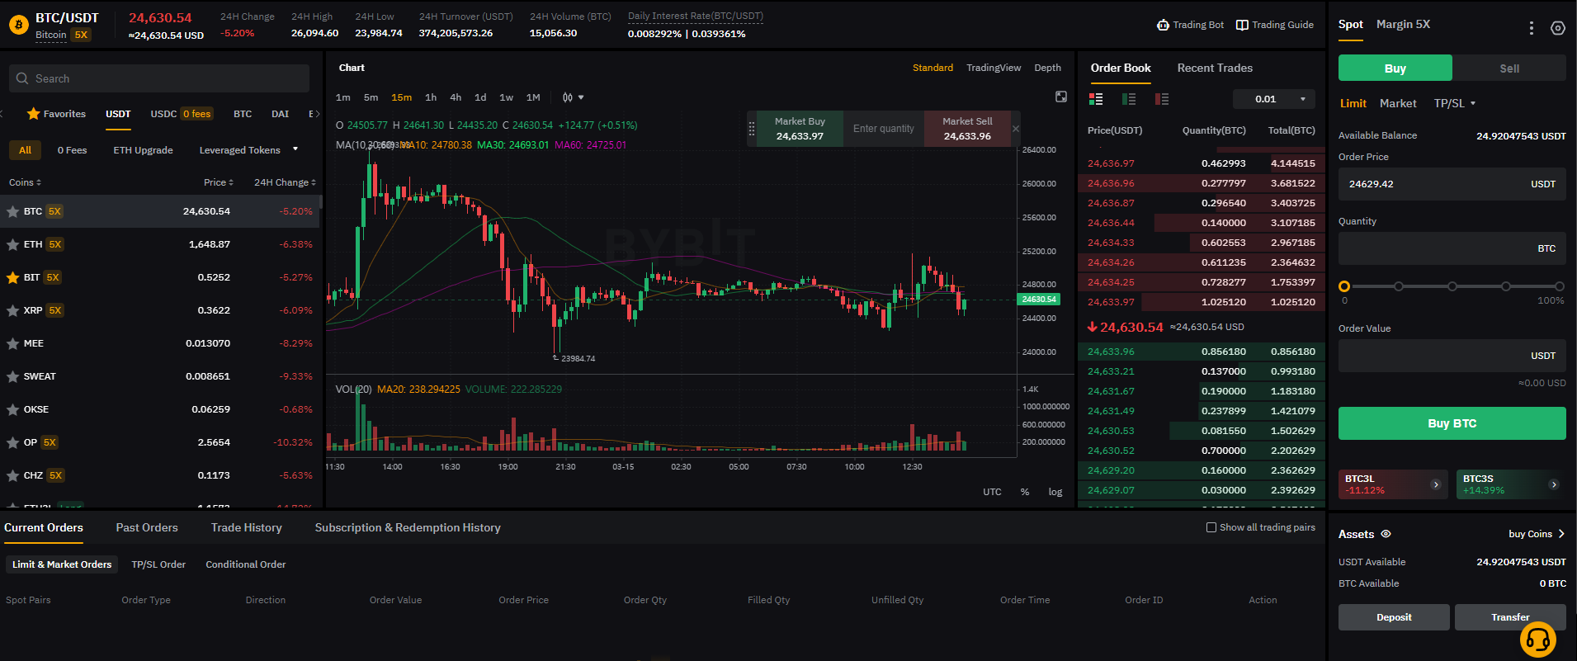Image resolution: width=1577 pixels, height=661 pixels.
Task: Set quantity slider to 100%
Action: coord(1559,286)
